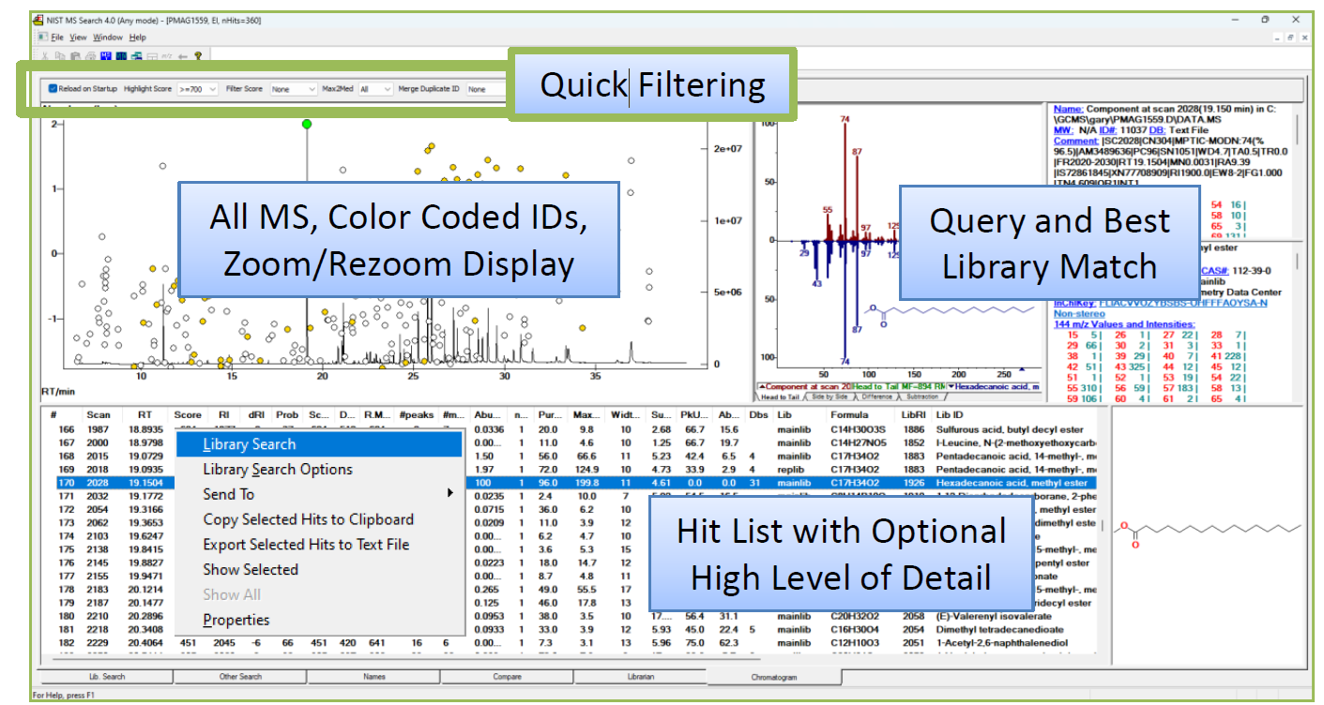Click the Name: link in the info panel

[1068, 109]
